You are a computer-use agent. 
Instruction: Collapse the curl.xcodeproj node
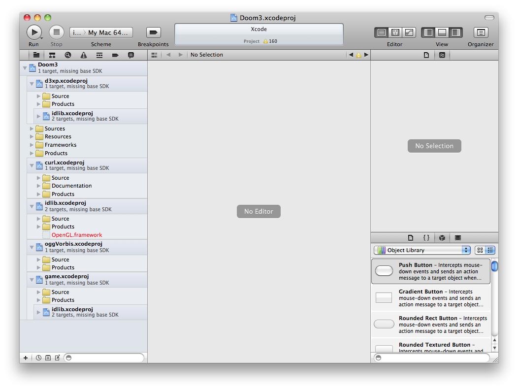click(x=32, y=165)
